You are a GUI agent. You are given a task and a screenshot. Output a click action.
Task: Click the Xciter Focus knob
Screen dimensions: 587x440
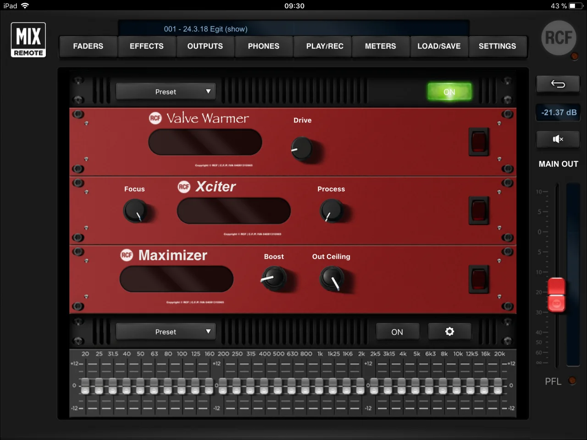[135, 211]
